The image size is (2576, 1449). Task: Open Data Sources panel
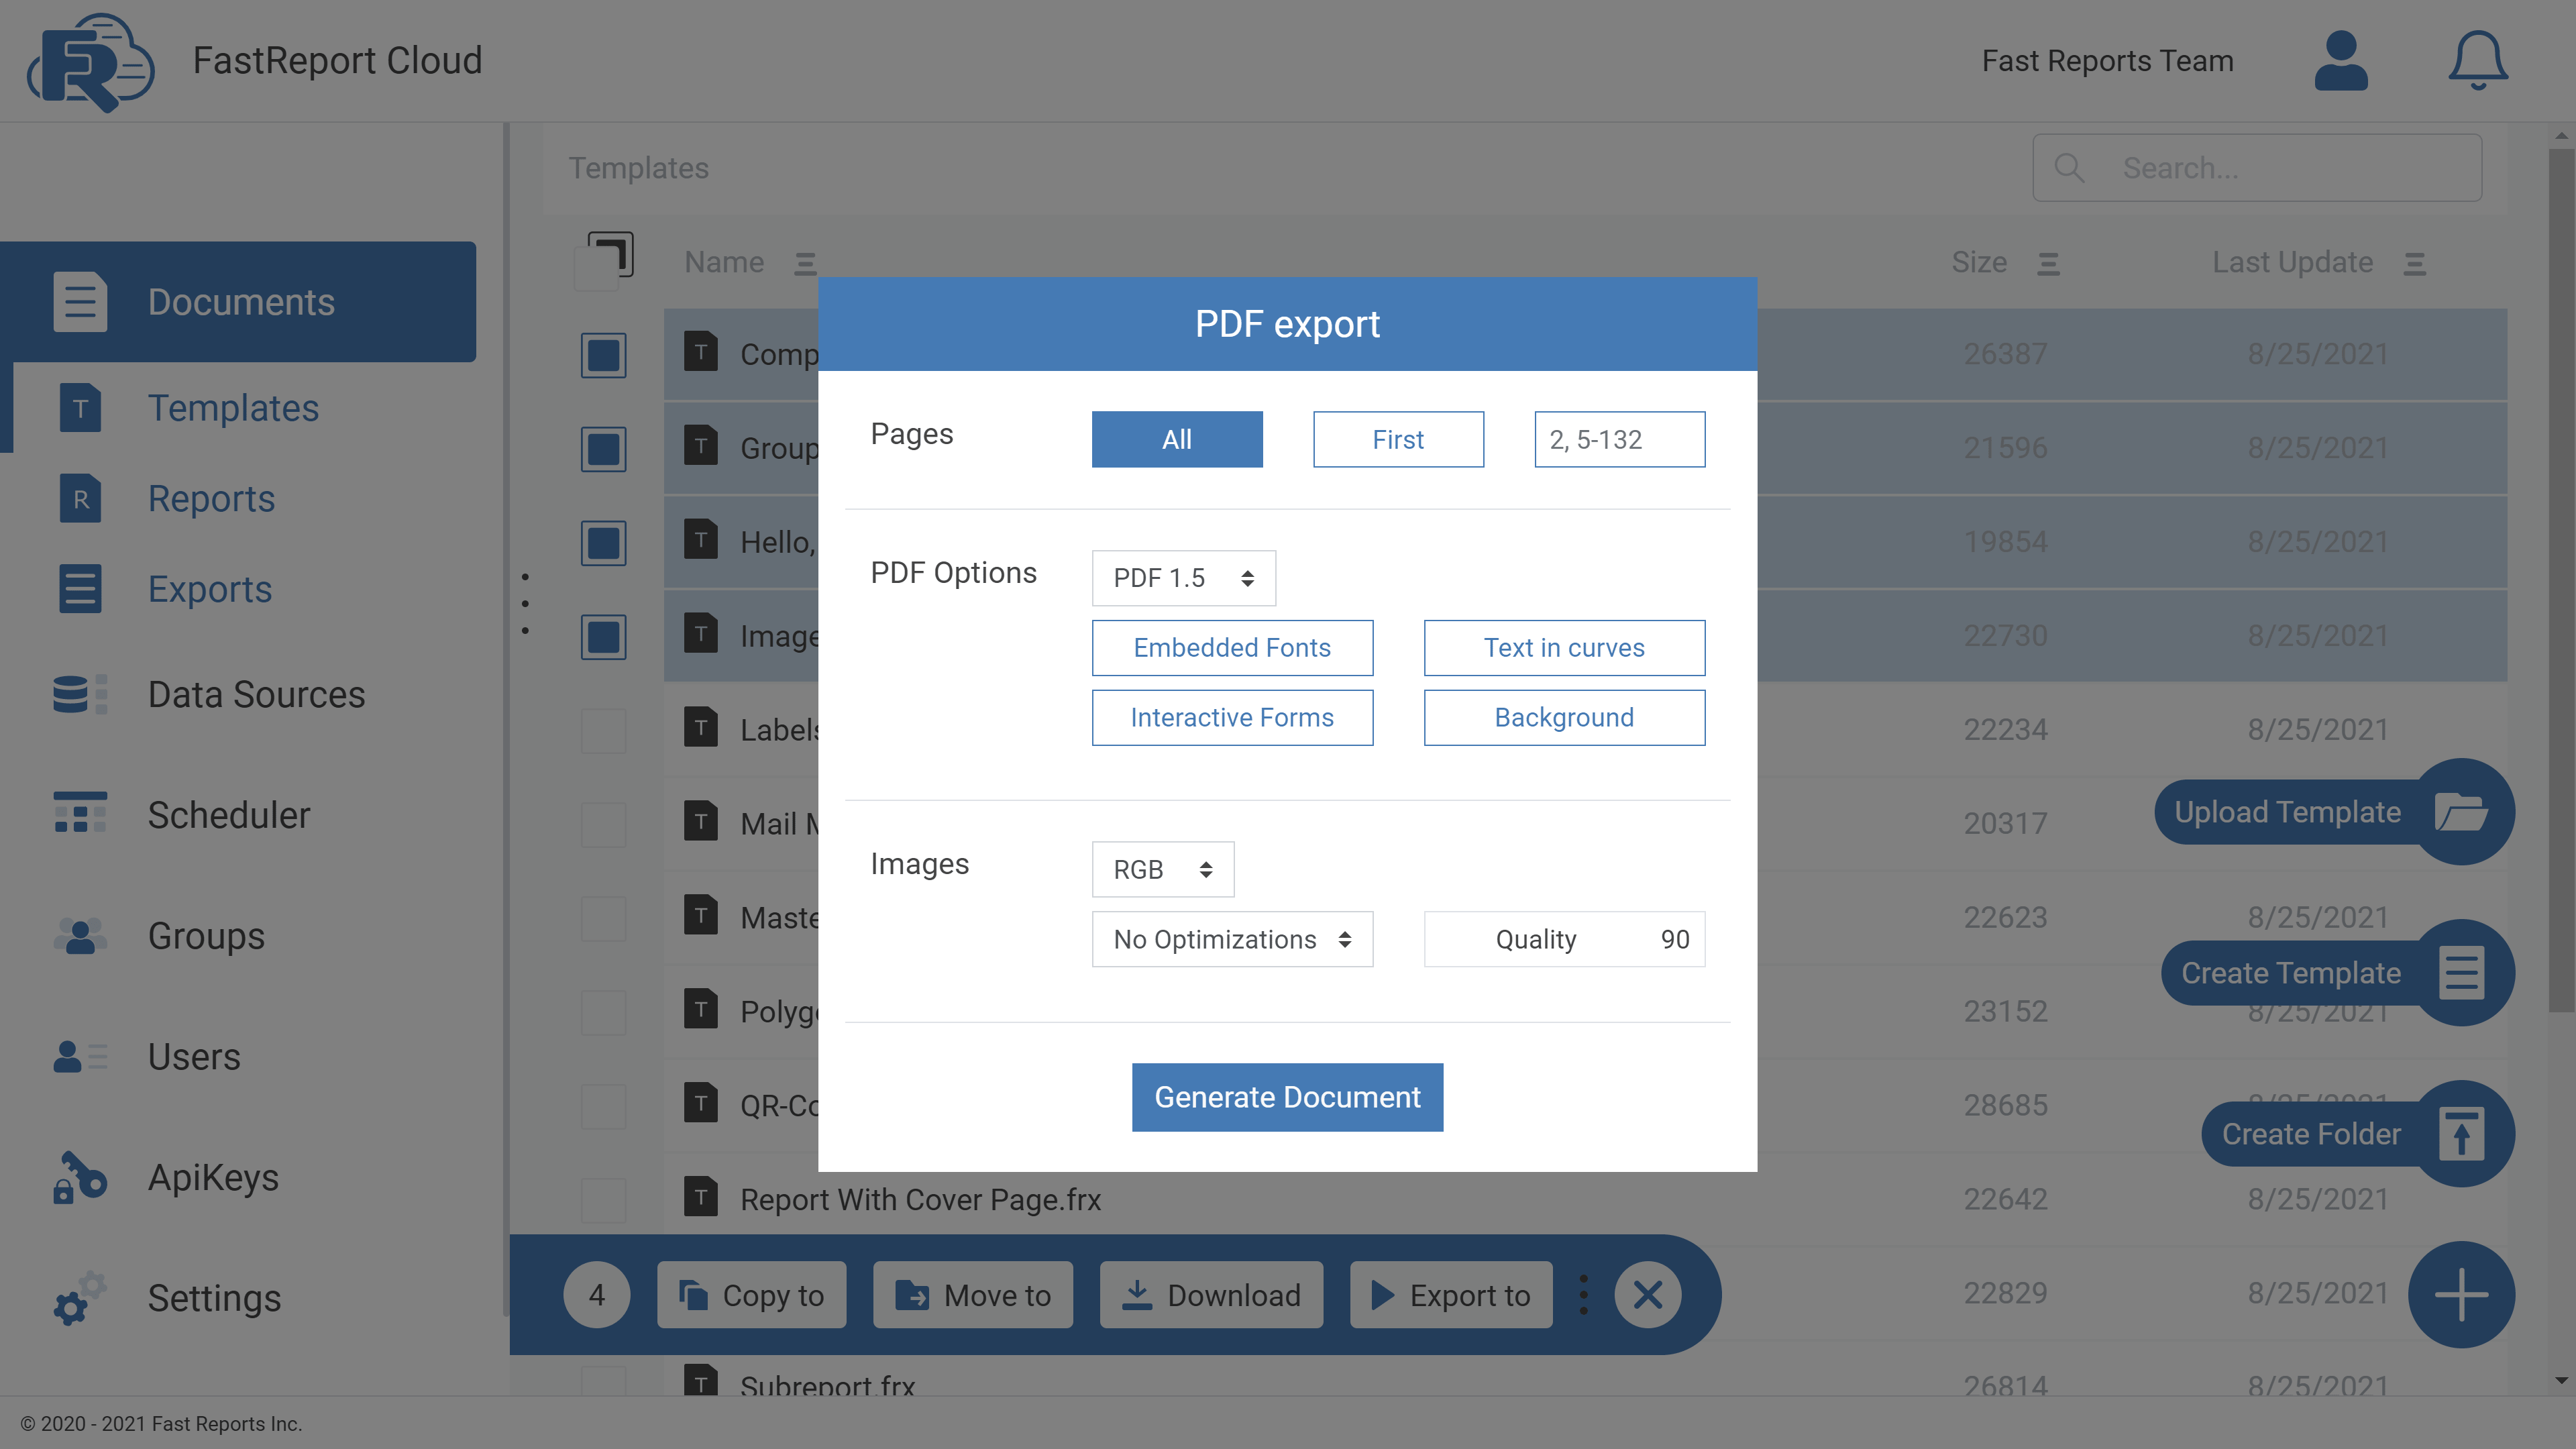[256, 694]
